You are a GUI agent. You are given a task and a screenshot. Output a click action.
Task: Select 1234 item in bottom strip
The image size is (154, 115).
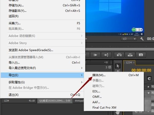tap(19, 101)
